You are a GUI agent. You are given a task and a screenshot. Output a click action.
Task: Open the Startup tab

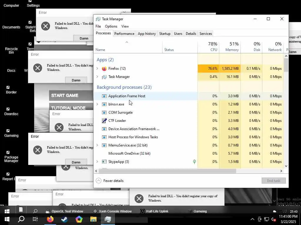[x=165, y=34]
